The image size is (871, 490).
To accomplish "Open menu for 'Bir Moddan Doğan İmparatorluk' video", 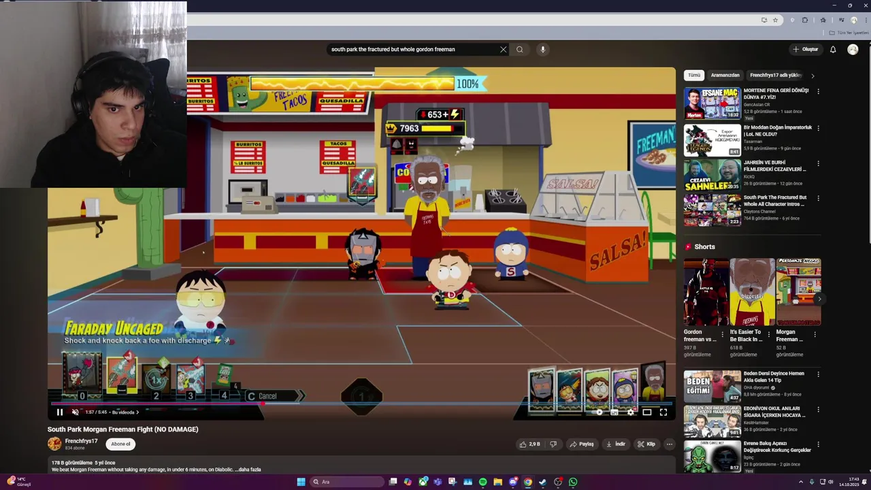I will 818,128.
